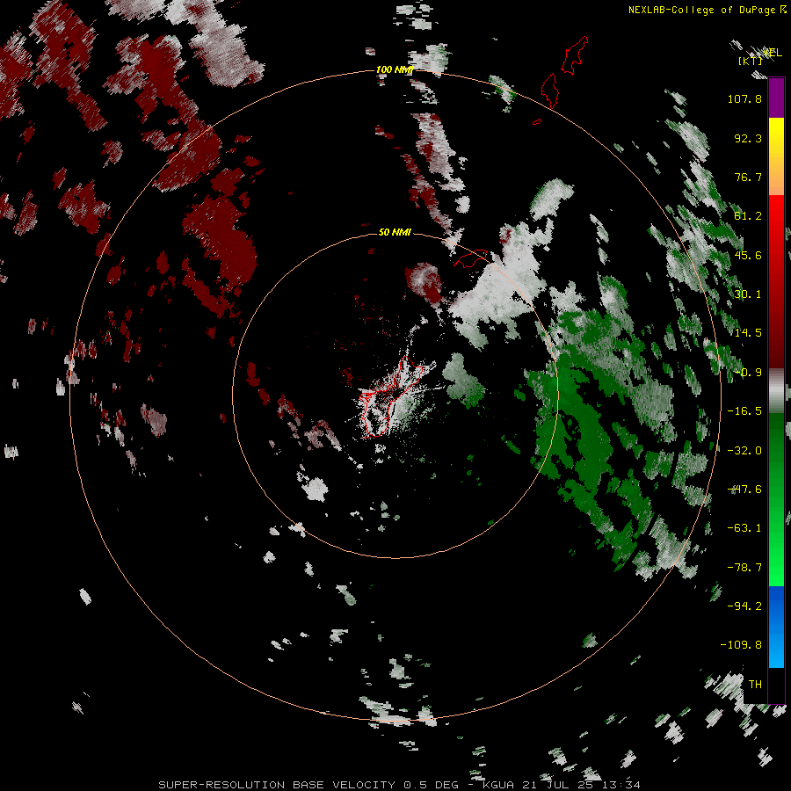Click the -16.5 value on velocity scale
791x791 pixels.
click(x=744, y=411)
